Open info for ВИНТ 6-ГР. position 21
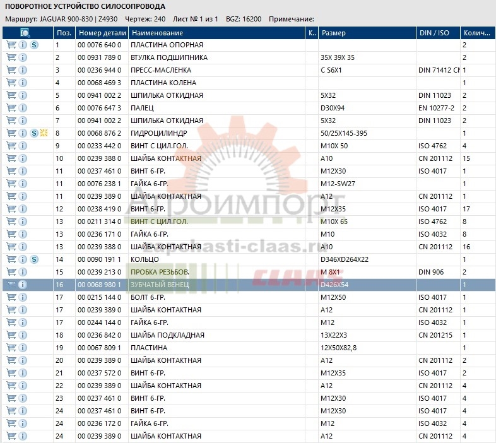Viewport: 496px width, 443px height. pyautogui.click(x=23, y=373)
